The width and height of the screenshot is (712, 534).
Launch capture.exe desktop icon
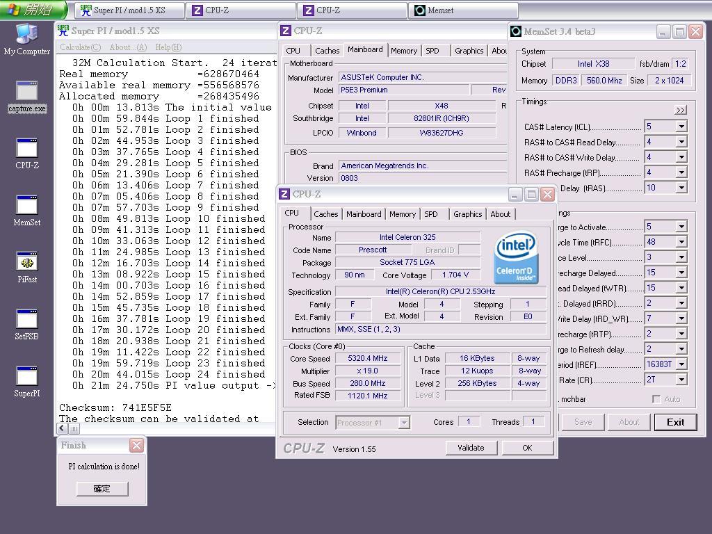click(27, 97)
